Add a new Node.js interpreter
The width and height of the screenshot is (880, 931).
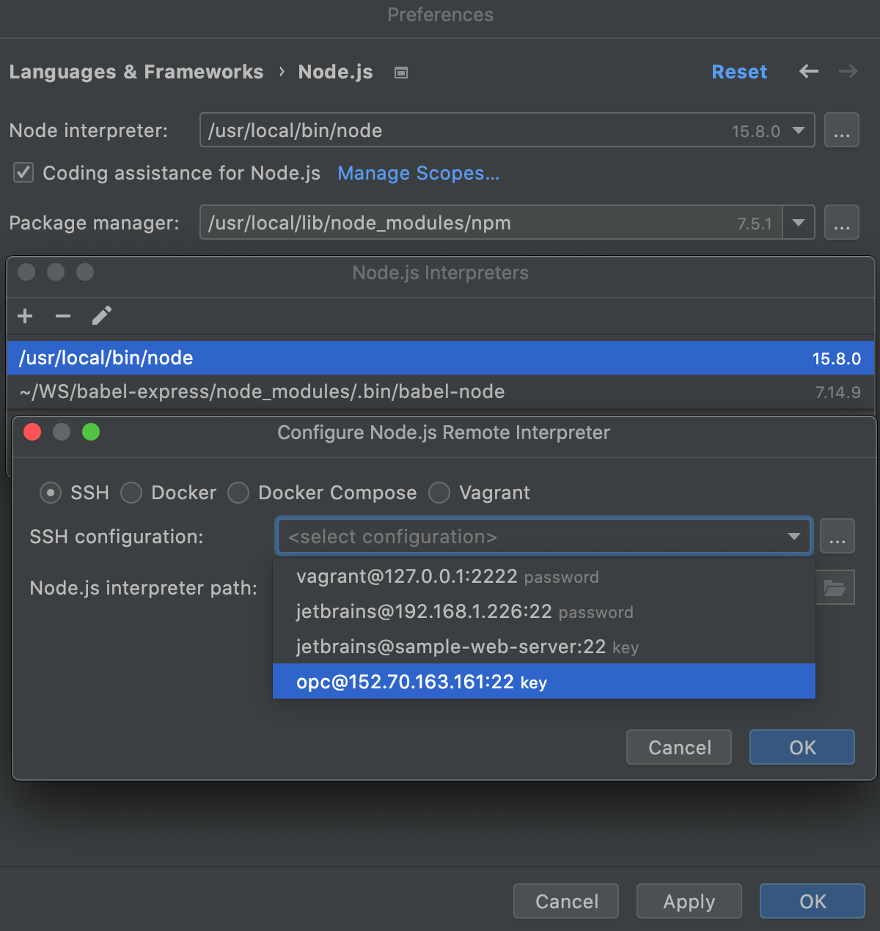(25, 316)
